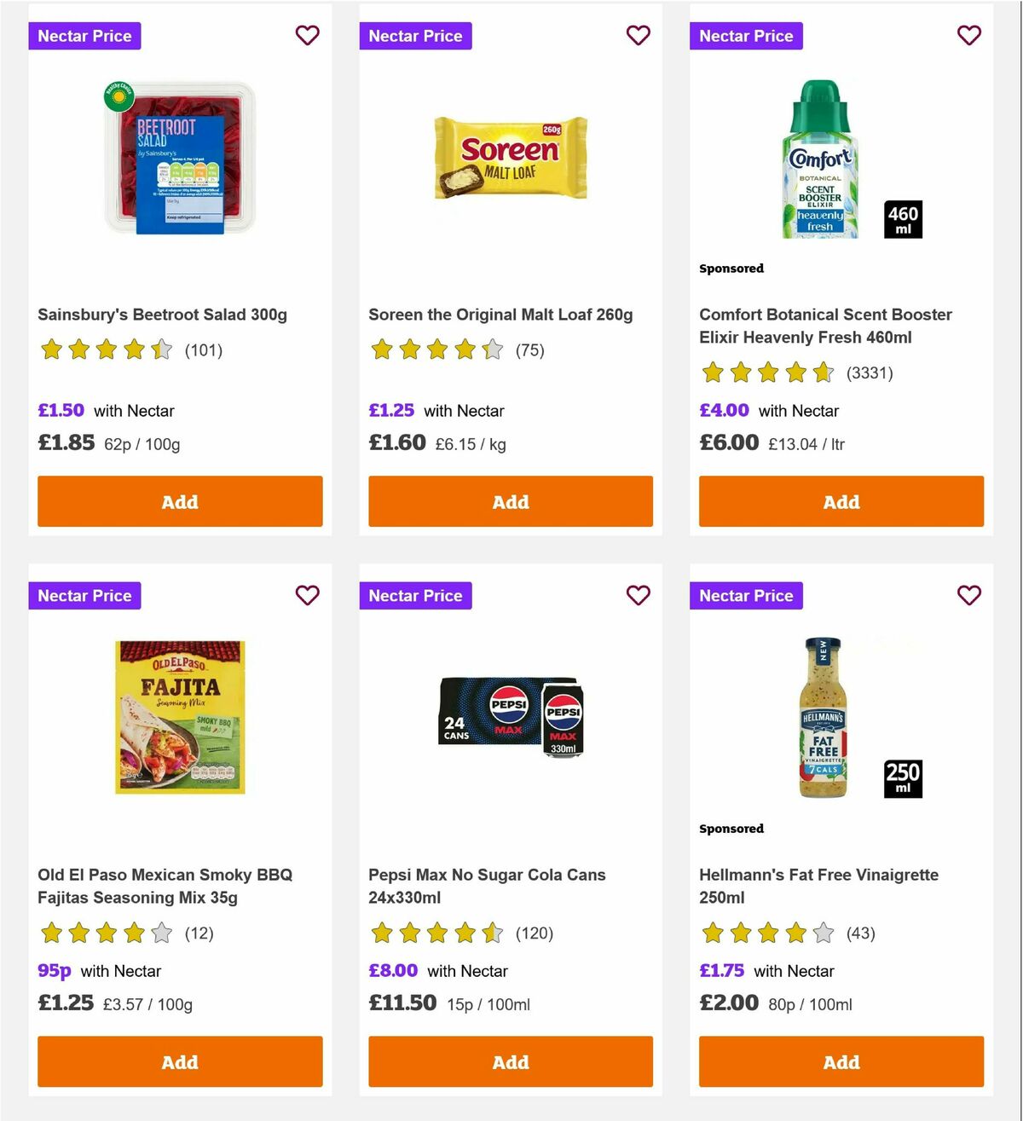Click the Nectar Price badge on Pepsi Max

click(x=415, y=595)
